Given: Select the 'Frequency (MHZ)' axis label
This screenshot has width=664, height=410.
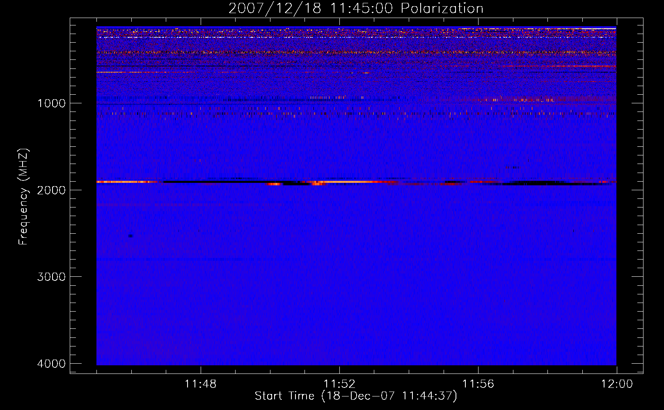Looking at the screenshot, I should tap(24, 197).
